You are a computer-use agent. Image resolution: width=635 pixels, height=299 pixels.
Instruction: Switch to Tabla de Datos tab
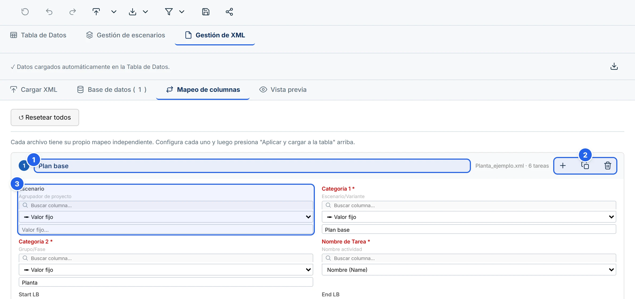click(38, 35)
